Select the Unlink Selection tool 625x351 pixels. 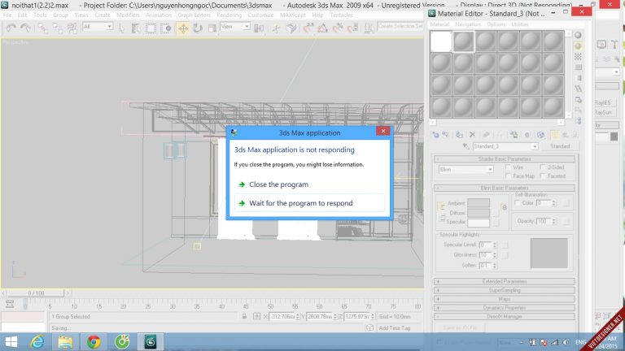(x=58, y=28)
